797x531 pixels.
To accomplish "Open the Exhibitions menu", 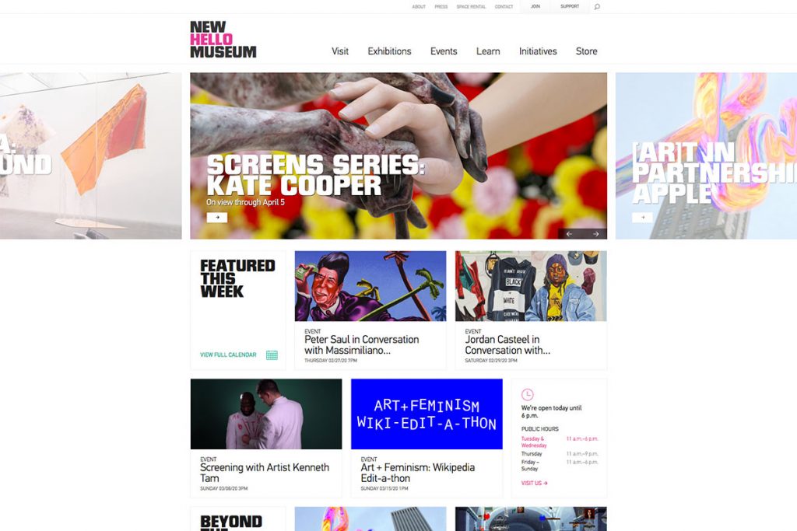I will 389,51.
